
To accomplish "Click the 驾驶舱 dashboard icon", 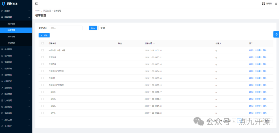I will point(2,11).
